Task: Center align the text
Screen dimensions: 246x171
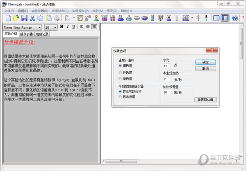Action: [88, 27]
